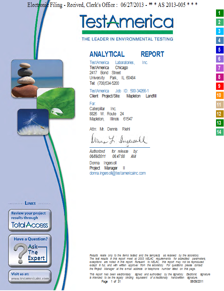This screenshot has width=224, height=291.
Task: Go to section 5 dark blue tab
Action: click(220, 49)
